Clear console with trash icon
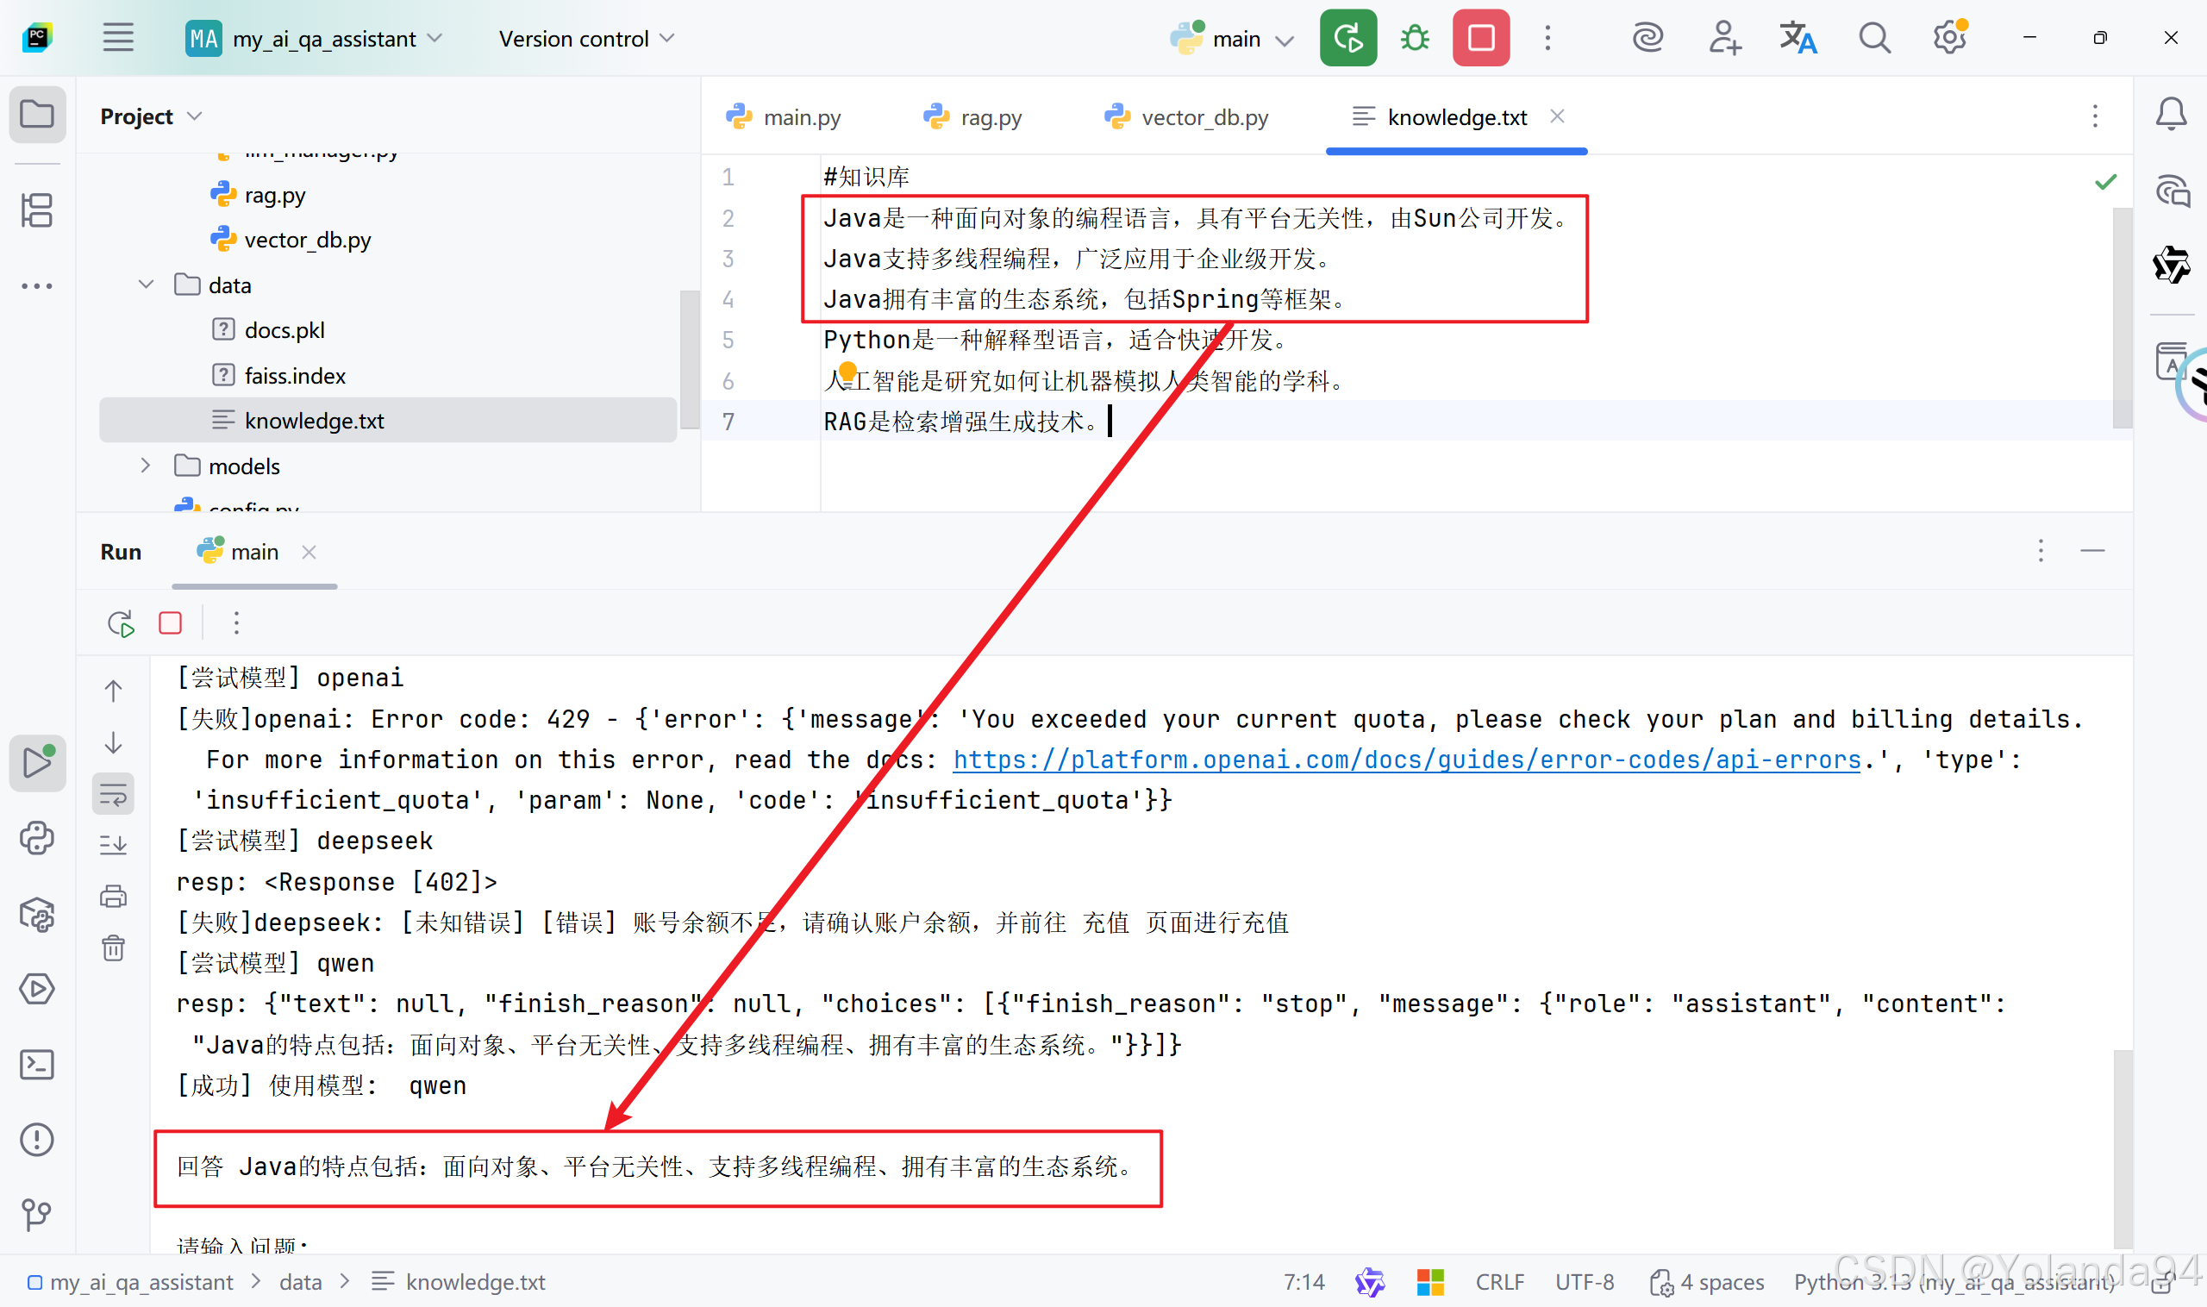Screen dimensions: 2207x1307 pyautogui.click(x=114, y=947)
